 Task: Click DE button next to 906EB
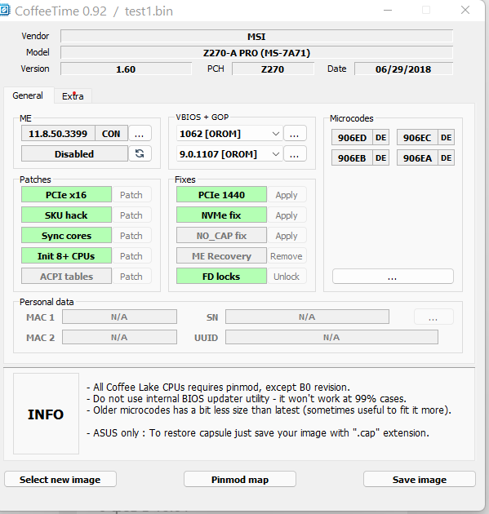(x=380, y=157)
